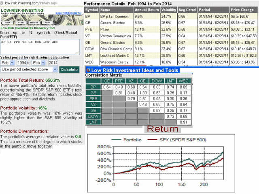Screen dimensions: 259x194
Task: Click the Symbol column header
Action: pos(92,10)
